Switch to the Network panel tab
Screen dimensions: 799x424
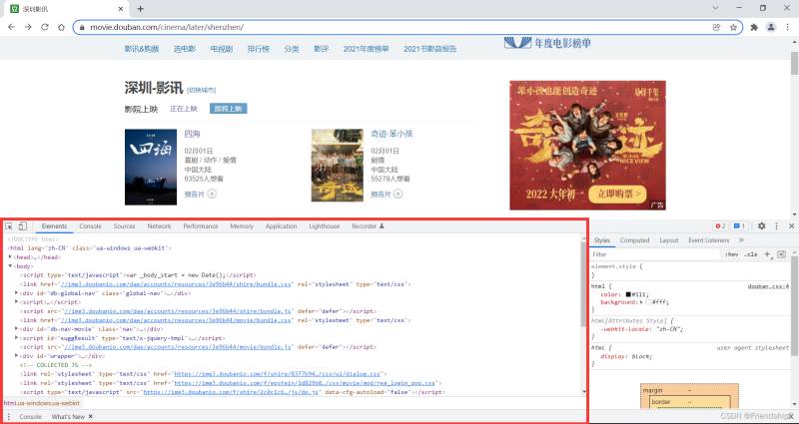[159, 226]
